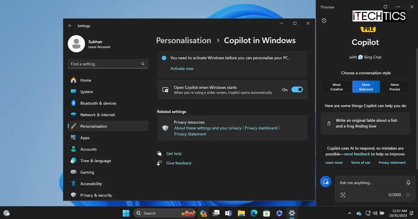Click Get help link
The width and height of the screenshot is (418, 219).
pos(174,154)
